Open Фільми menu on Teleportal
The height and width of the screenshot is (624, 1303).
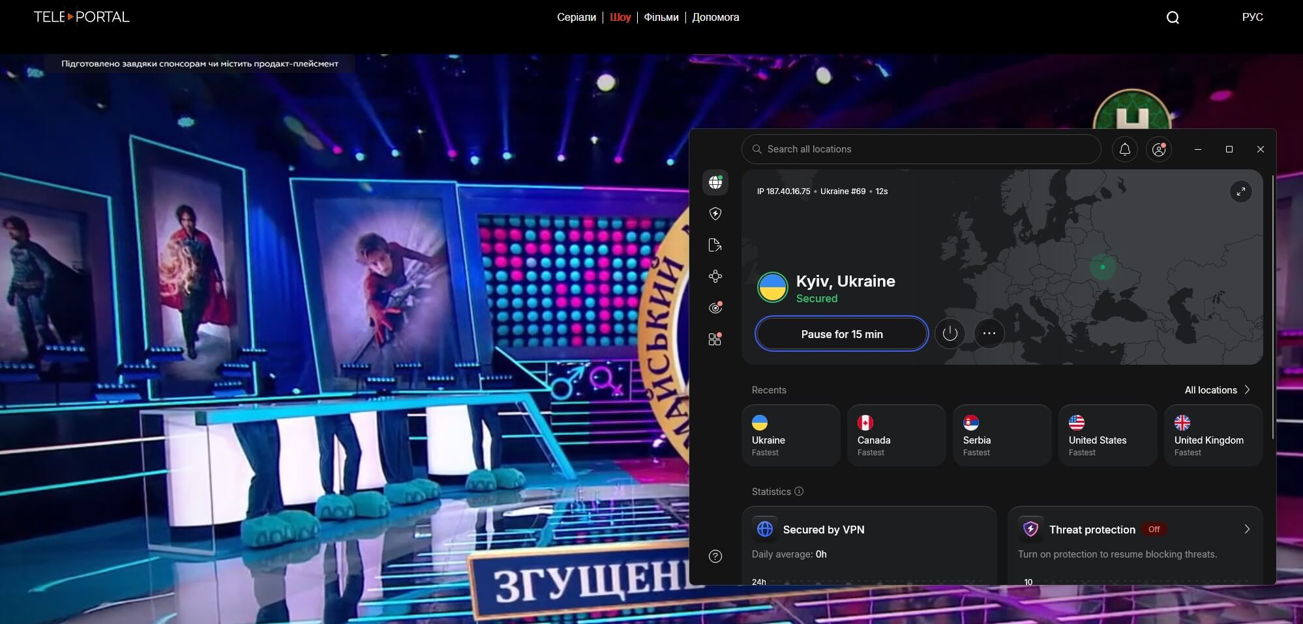pyautogui.click(x=661, y=18)
